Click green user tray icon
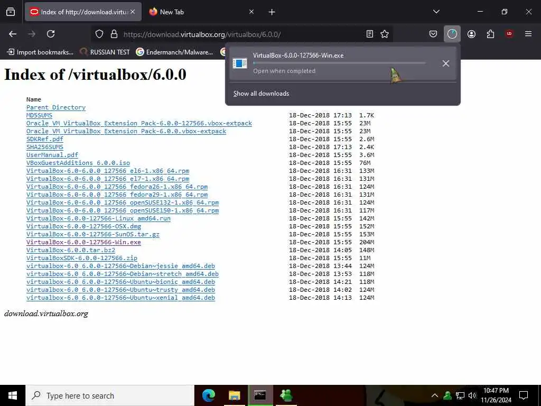Screen dimensions: 541x406 coord(447,395)
